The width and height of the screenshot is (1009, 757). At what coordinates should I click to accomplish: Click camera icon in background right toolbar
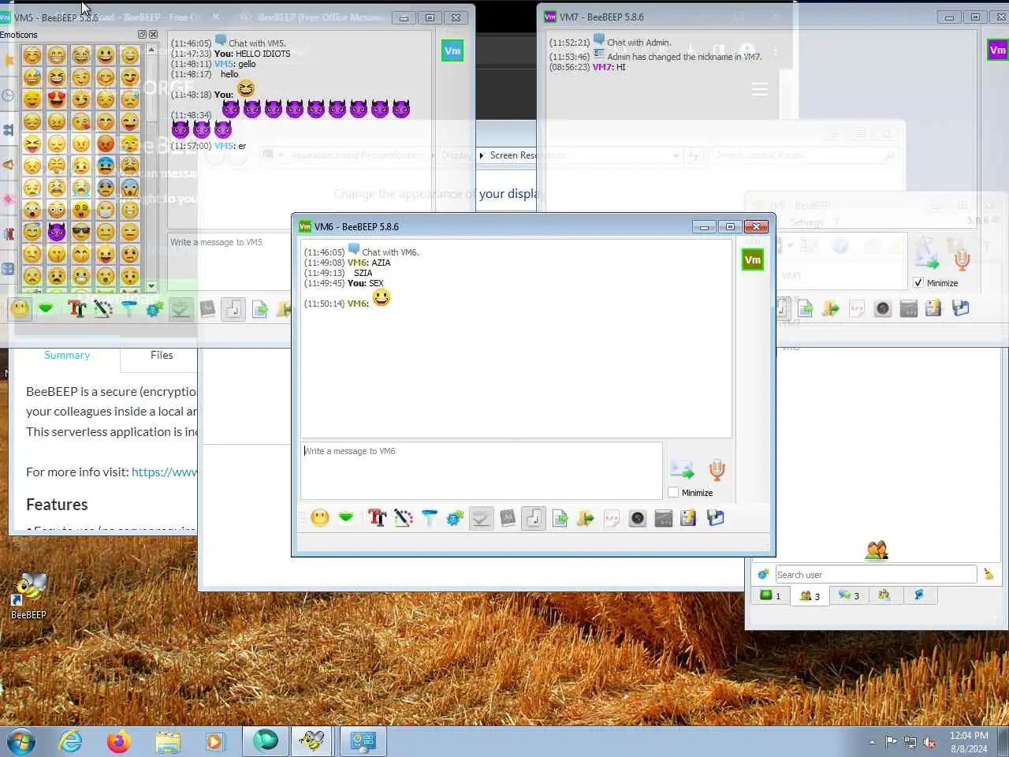click(x=883, y=308)
